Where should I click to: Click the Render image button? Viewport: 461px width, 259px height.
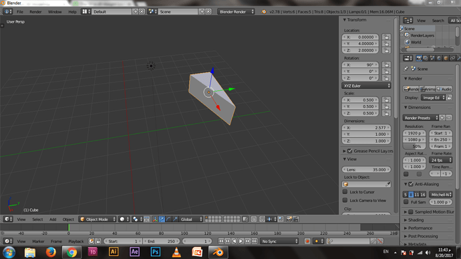[411, 89]
